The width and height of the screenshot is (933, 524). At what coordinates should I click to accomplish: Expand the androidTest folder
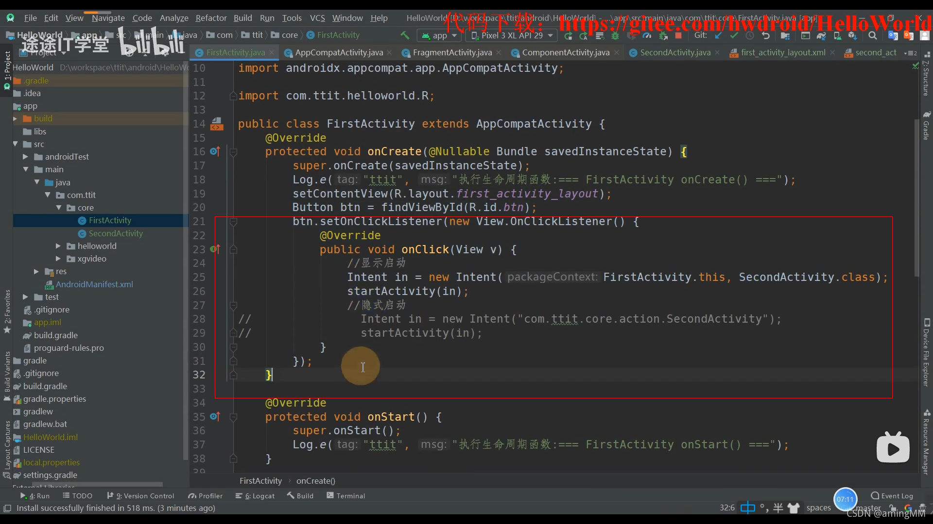point(25,157)
